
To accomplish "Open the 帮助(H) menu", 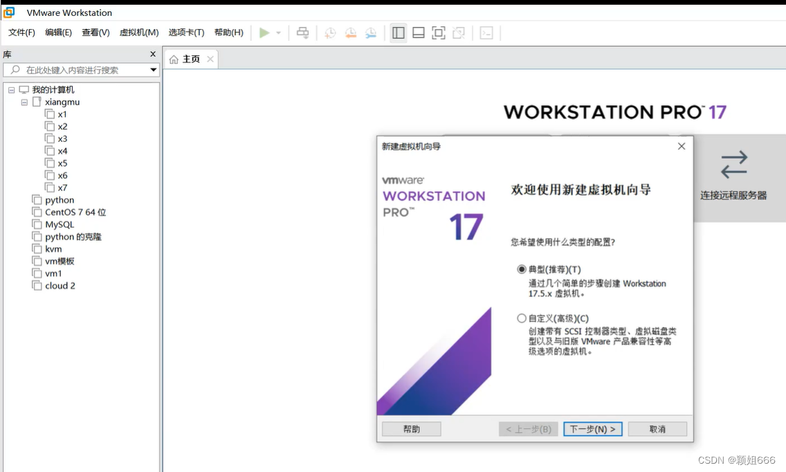I will [x=228, y=33].
